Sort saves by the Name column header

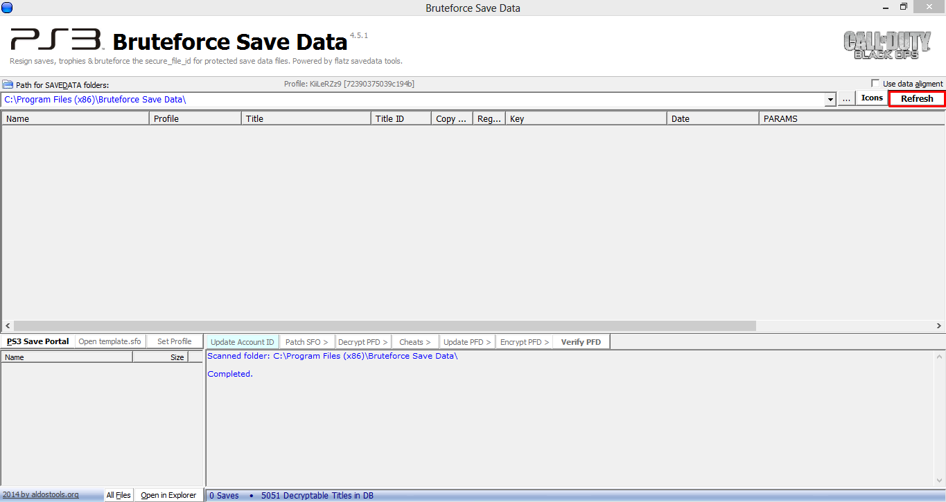pos(76,118)
